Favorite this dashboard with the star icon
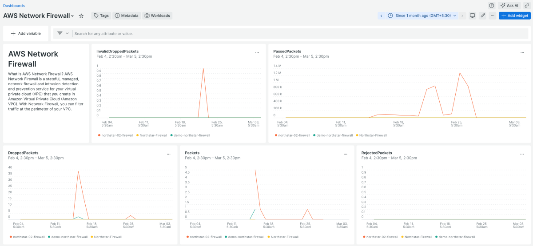 pos(81,16)
